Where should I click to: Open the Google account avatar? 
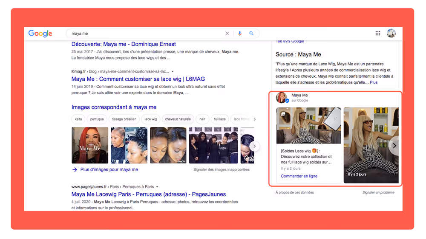click(x=391, y=33)
